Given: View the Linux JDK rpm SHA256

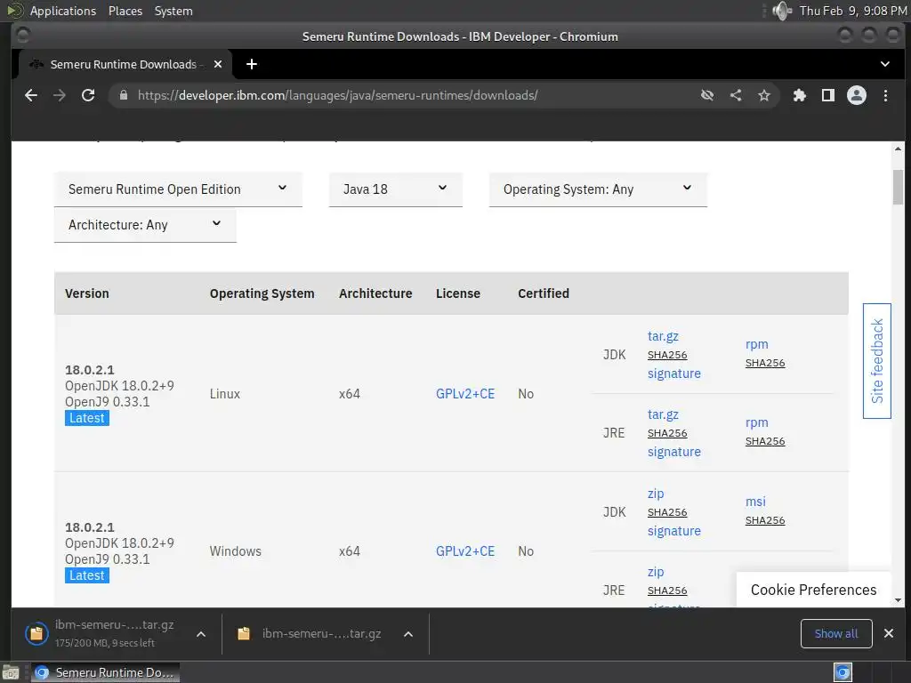Looking at the screenshot, I should click(x=764, y=363).
